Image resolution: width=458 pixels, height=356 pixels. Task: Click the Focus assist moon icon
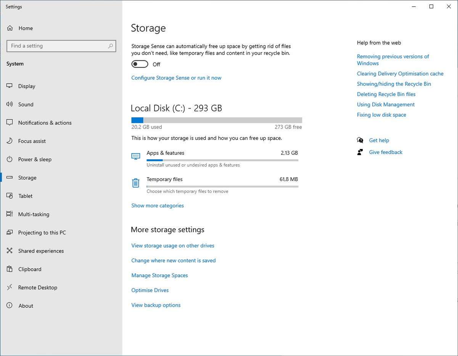click(10, 141)
